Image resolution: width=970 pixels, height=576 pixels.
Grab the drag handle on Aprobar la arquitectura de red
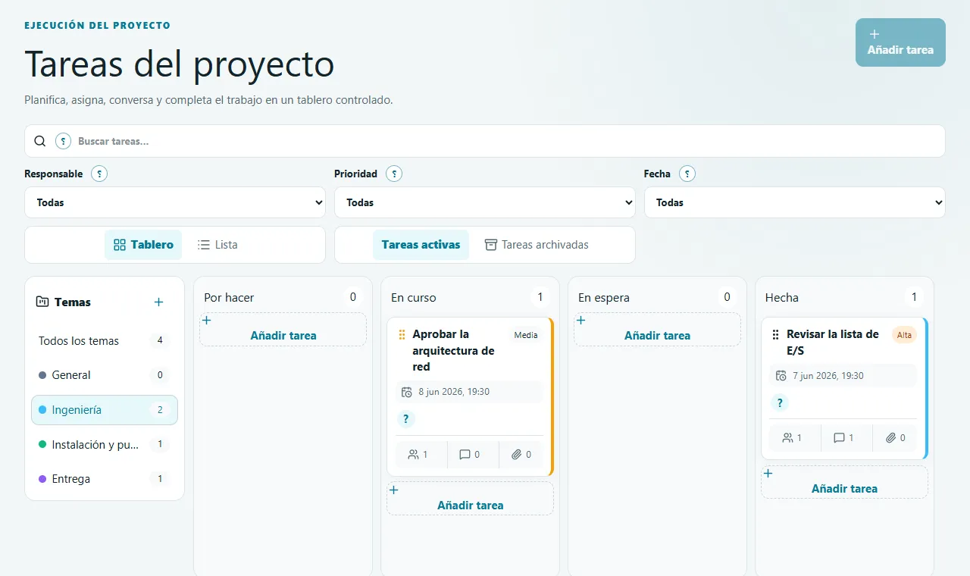[x=402, y=334]
